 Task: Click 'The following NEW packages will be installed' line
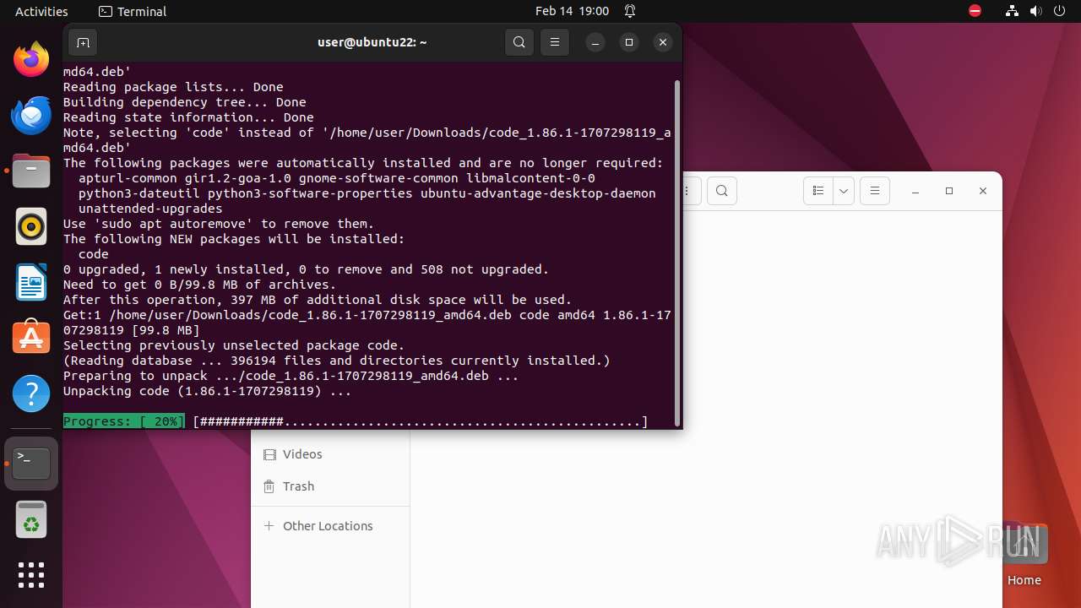point(234,239)
